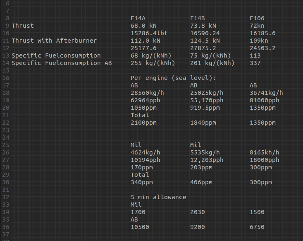303x241 pixels.
Task: Click the 337 value
Action: [255, 63]
